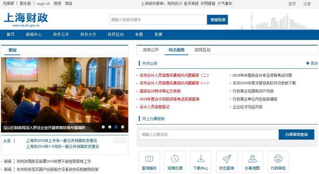Open 上海市2019年1-5月份一般公共预算收支情况 headline
The height and width of the screenshot is (174, 319).
tap(62, 146)
